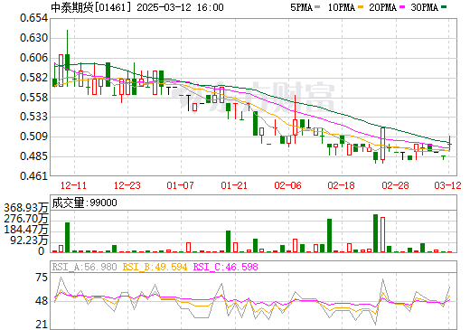Click the 03-12 date axis label
Viewport: 470px width, 330px height.
[447, 185]
